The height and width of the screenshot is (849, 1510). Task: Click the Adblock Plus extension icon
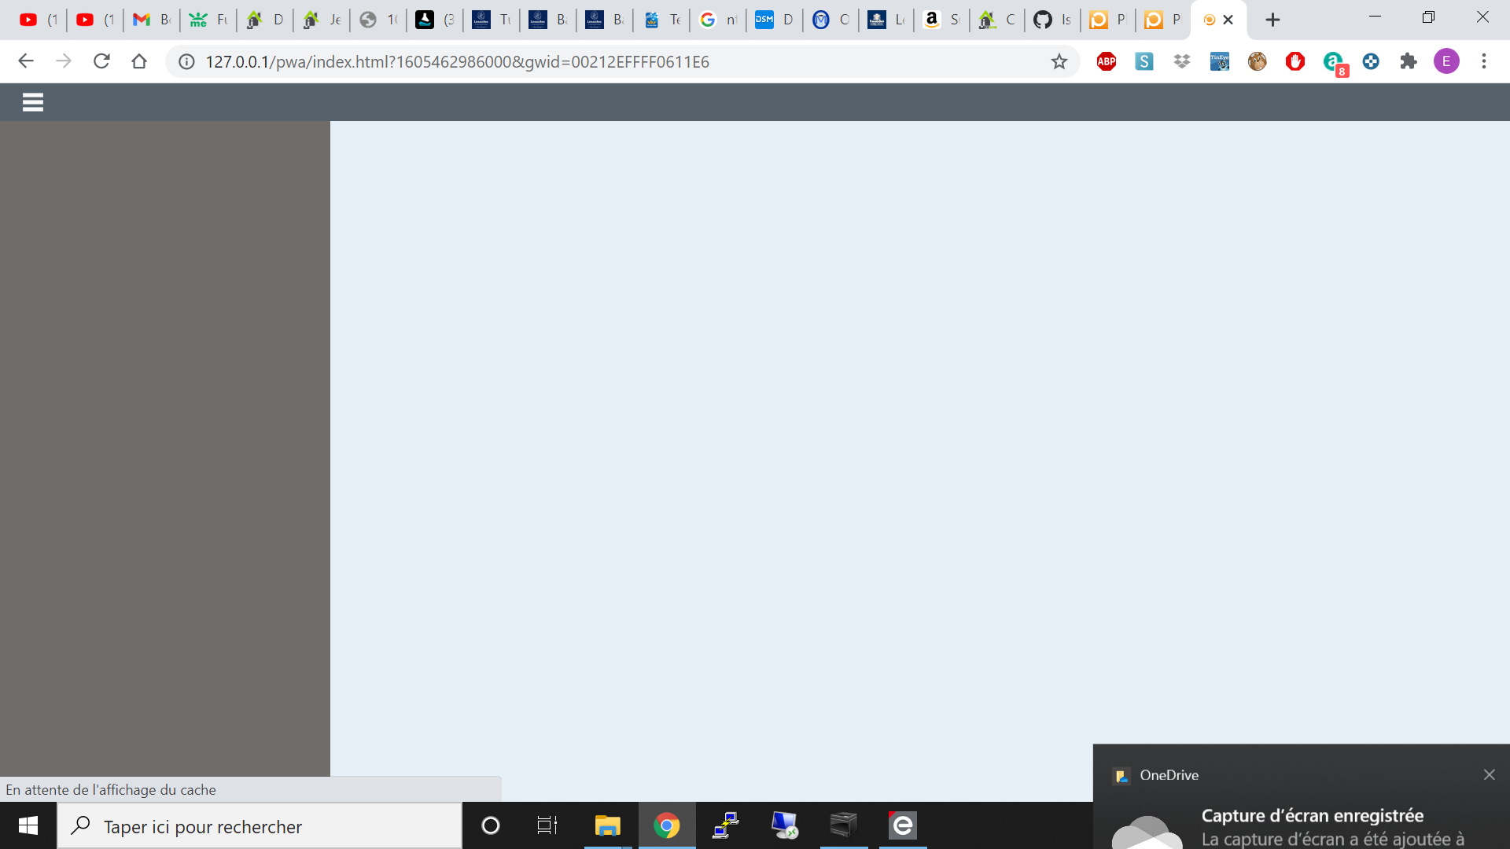(x=1107, y=61)
